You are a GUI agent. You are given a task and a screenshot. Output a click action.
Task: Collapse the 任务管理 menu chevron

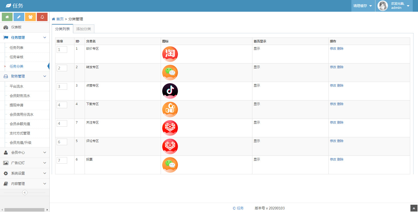(45, 37)
